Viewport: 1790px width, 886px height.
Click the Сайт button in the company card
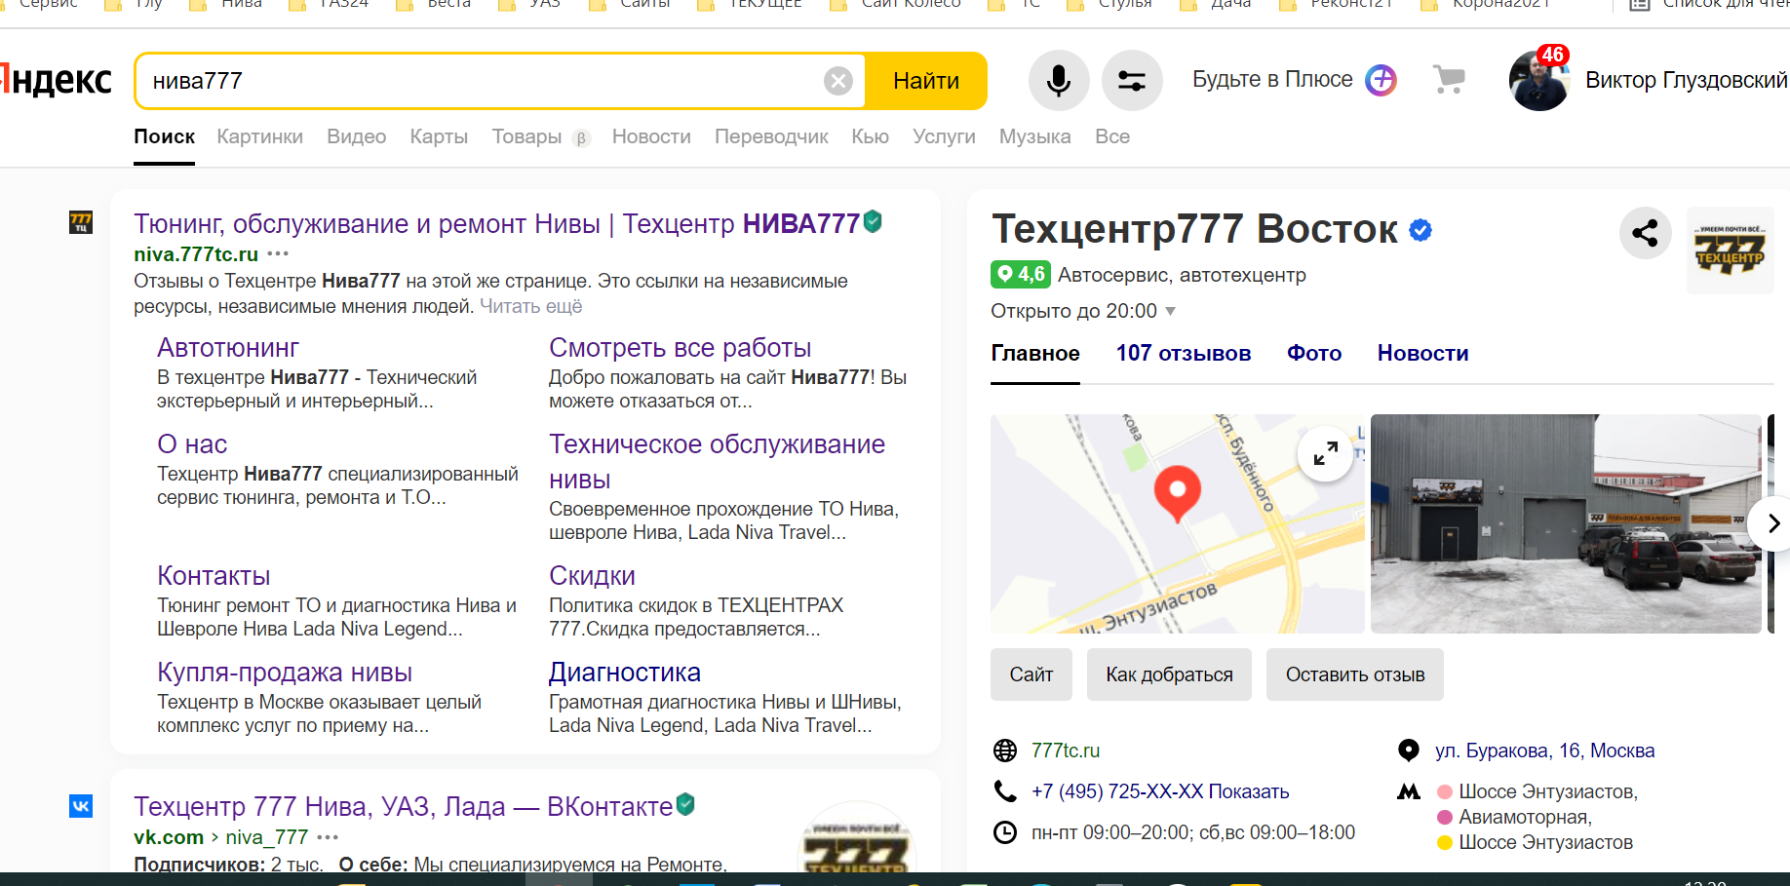pos(1031,674)
